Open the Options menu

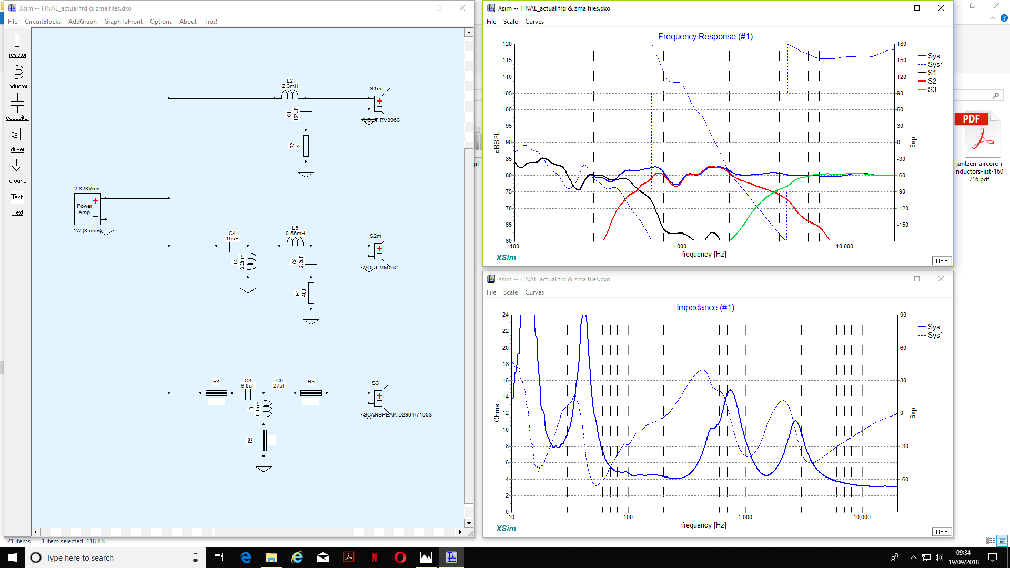pos(161,22)
